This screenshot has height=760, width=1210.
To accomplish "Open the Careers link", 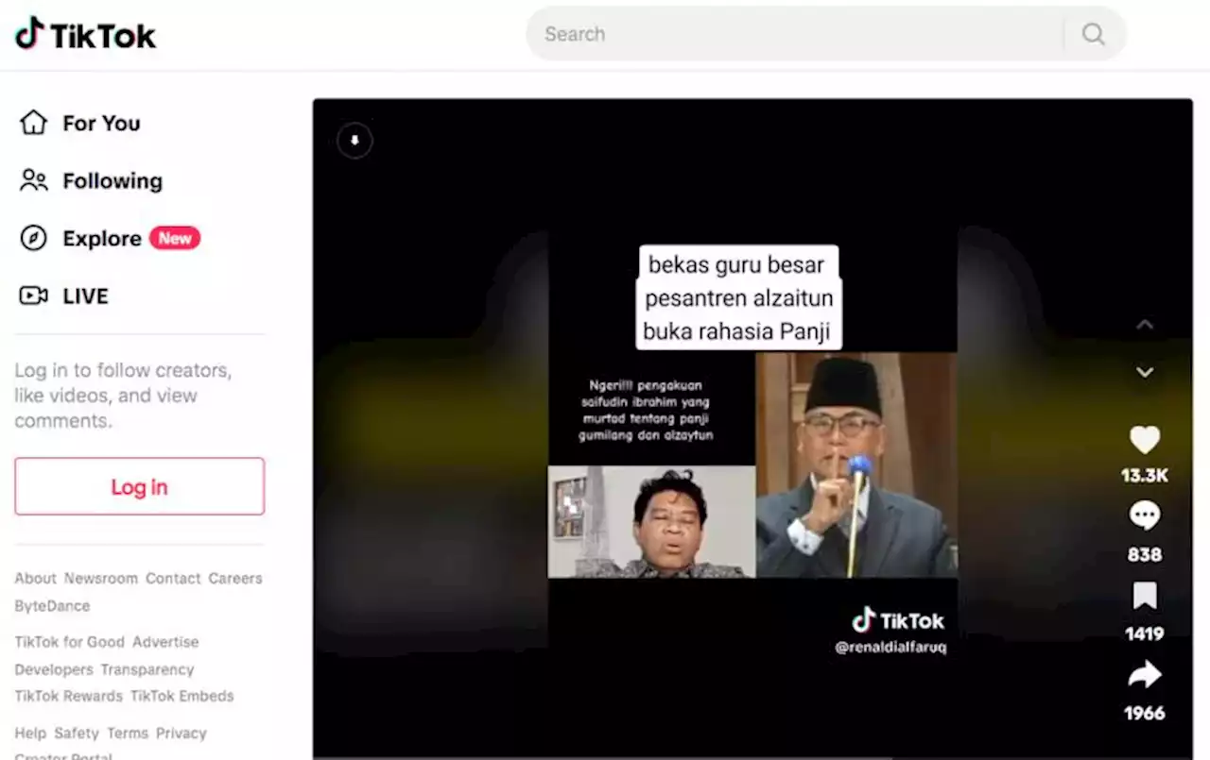I will (235, 578).
